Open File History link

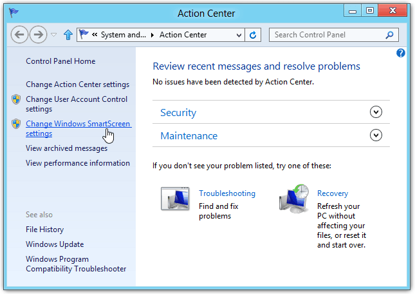45,230
